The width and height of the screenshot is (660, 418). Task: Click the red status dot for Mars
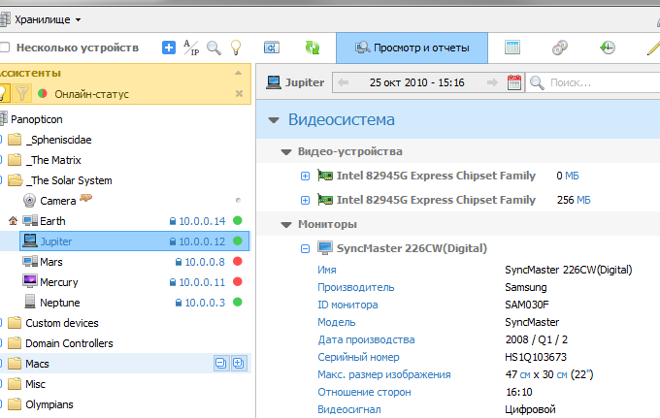(x=238, y=261)
